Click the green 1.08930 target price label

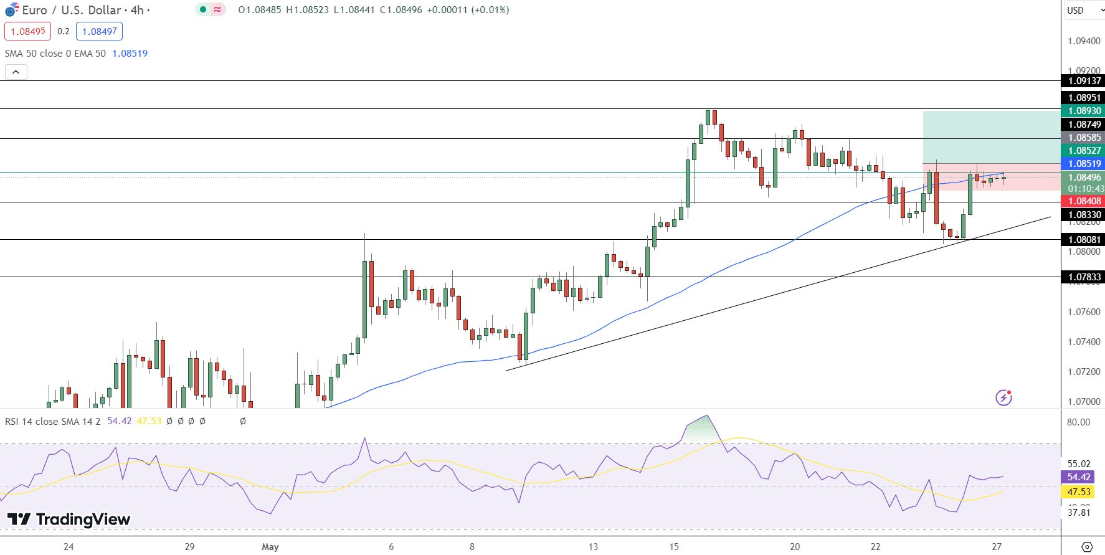pos(1083,111)
